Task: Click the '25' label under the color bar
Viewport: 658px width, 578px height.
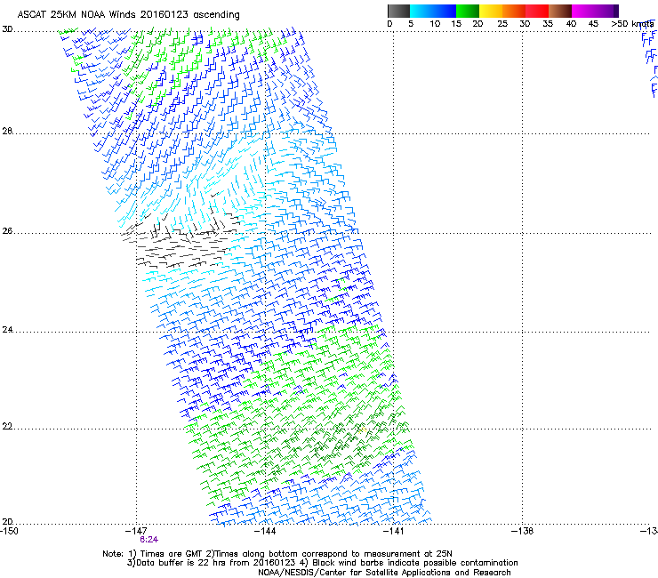Action: tap(502, 24)
